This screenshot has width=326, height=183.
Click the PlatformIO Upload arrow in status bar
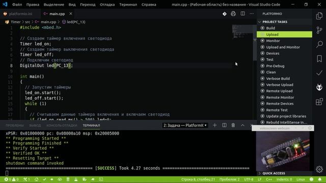click(x=52, y=179)
